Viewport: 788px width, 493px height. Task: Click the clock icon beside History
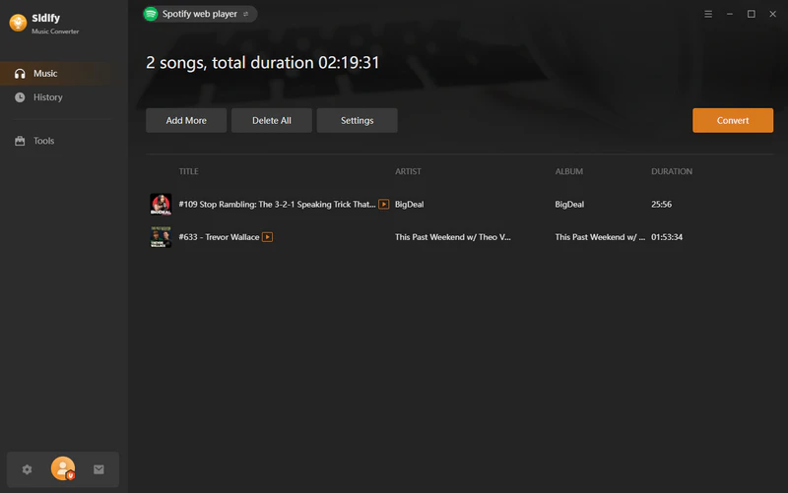pyautogui.click(x=20, y=97)
